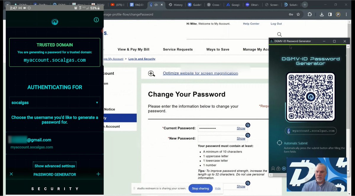This screenshot has width=355, height=196.
Task: Click the website search magnifier icon
Action: (x=279, y=34)
